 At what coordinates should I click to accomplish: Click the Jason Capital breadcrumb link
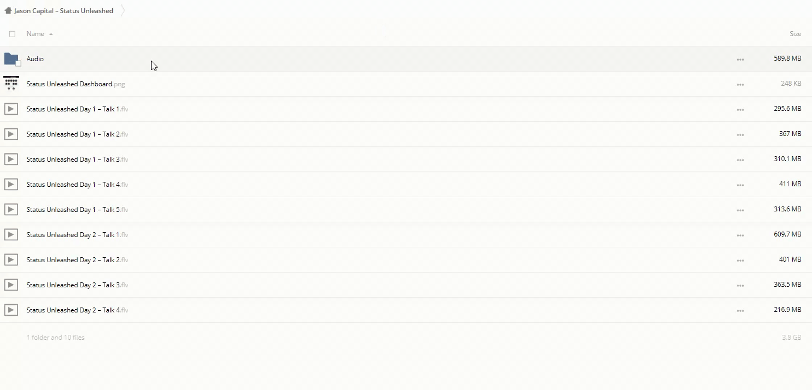(63, 10)
